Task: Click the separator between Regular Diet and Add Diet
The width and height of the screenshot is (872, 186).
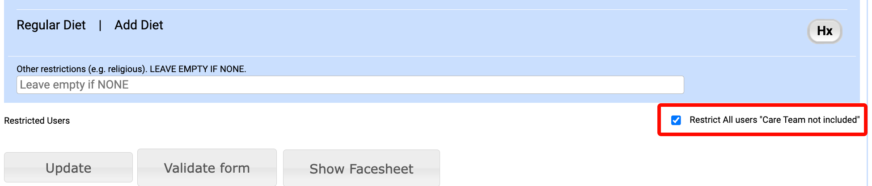Action: pos(100,25)
